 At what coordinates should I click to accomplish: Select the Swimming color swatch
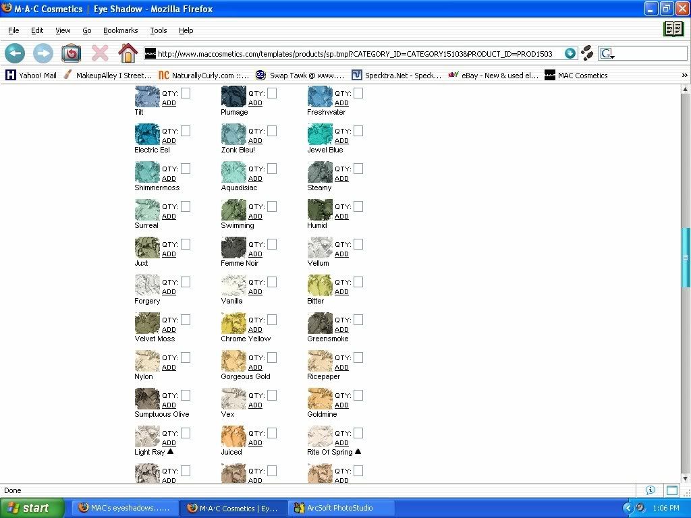point(233,210)
